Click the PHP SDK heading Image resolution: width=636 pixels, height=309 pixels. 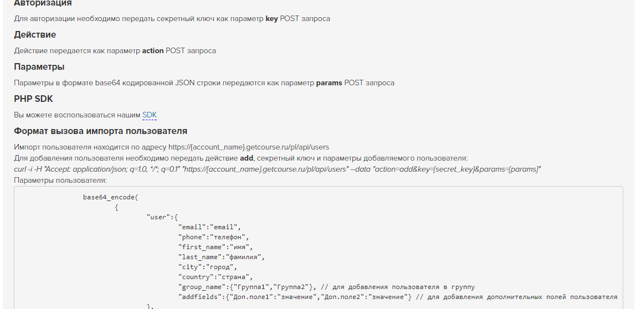coord(33,99)
